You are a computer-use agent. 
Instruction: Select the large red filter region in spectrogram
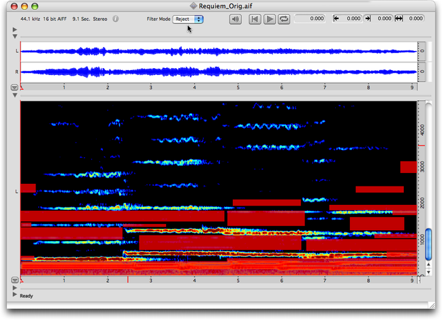[219, 242]
